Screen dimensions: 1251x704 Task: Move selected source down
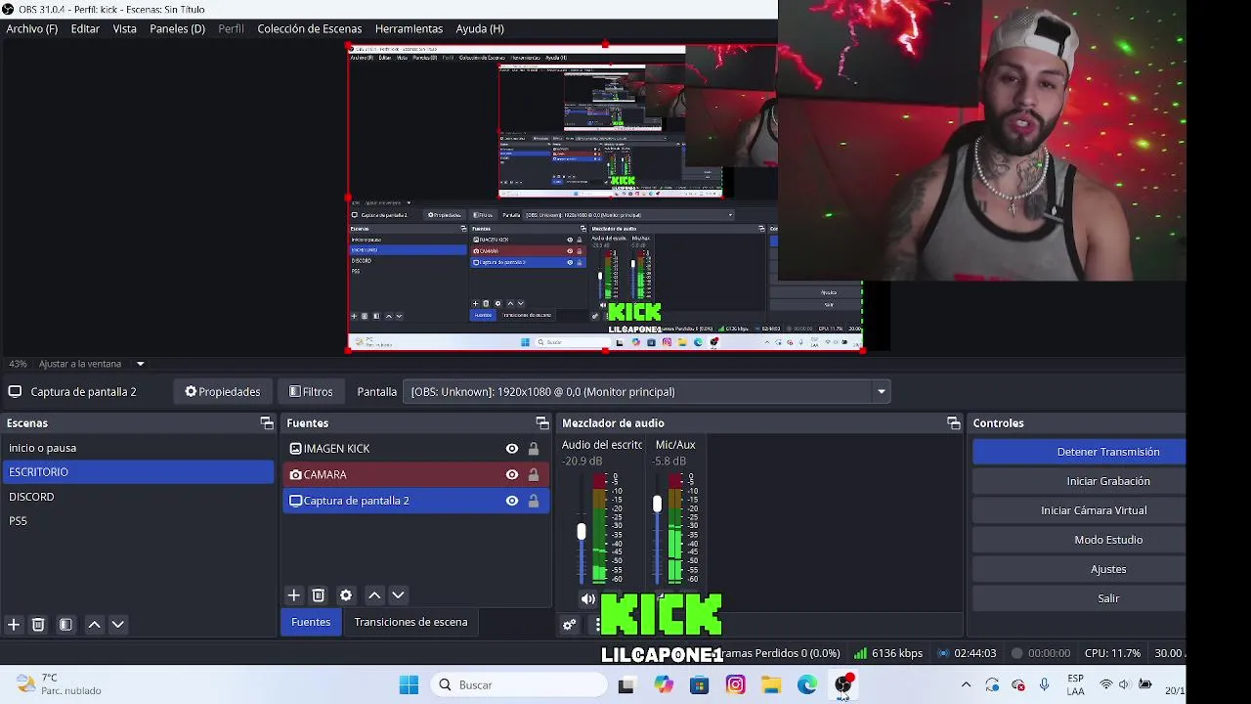[398, 594]
